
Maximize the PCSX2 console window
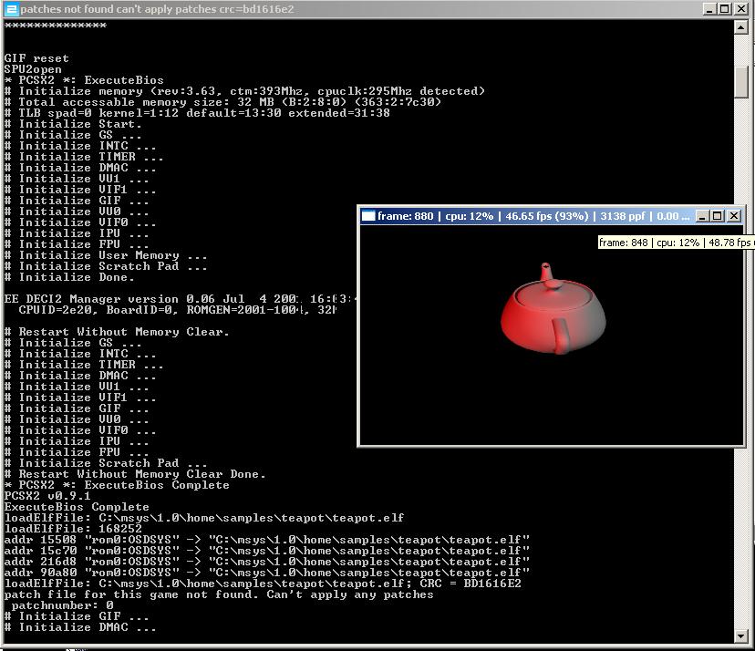point(724,9)
